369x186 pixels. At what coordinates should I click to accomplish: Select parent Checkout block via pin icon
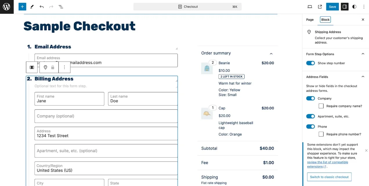click(45, 67)
